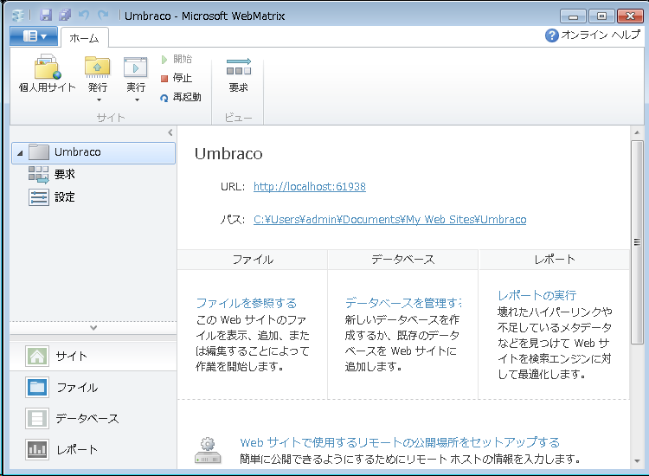
Task: Select the ホーム ribbon tab
Action: point(85,38)
